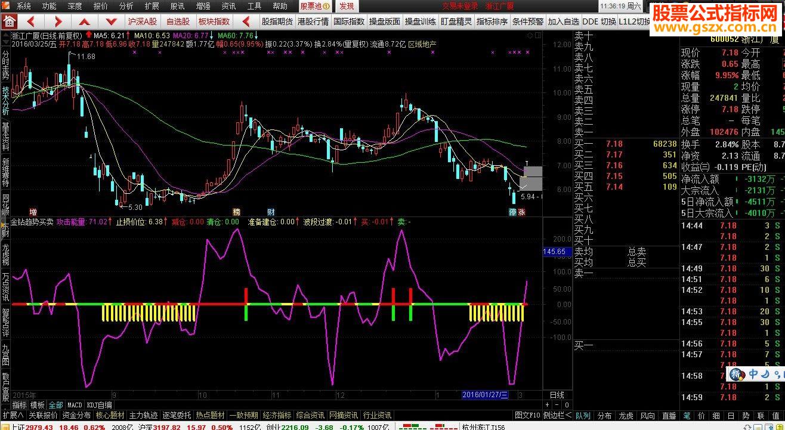Viewport: 785px width, 430px height.
Task: Click the 股指期货 toolbar button
Action: pos(277,21)
